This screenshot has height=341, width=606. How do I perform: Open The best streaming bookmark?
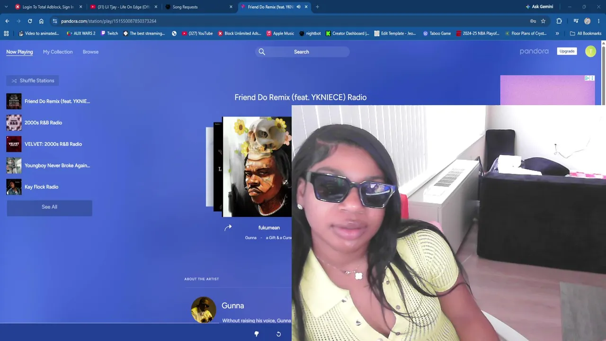(144, 33)
